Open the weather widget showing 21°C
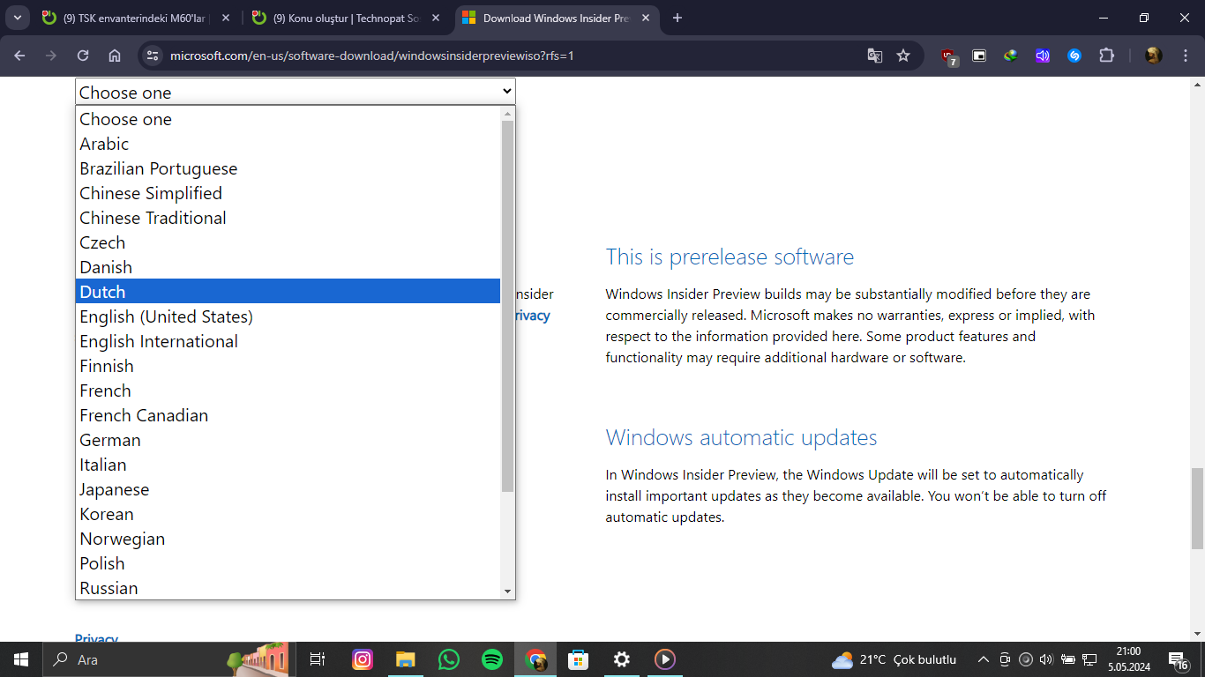1205x677 pixels. click(894, 659)
